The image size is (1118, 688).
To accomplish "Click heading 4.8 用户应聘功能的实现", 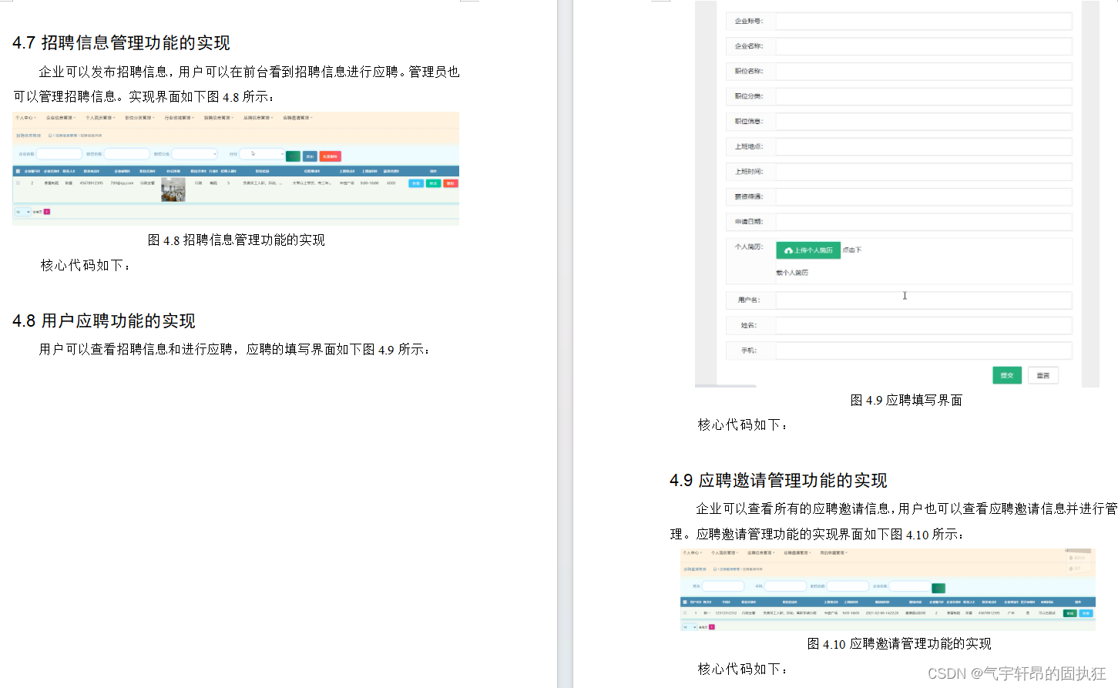I will pyautogui.click(x=104, y=321).
